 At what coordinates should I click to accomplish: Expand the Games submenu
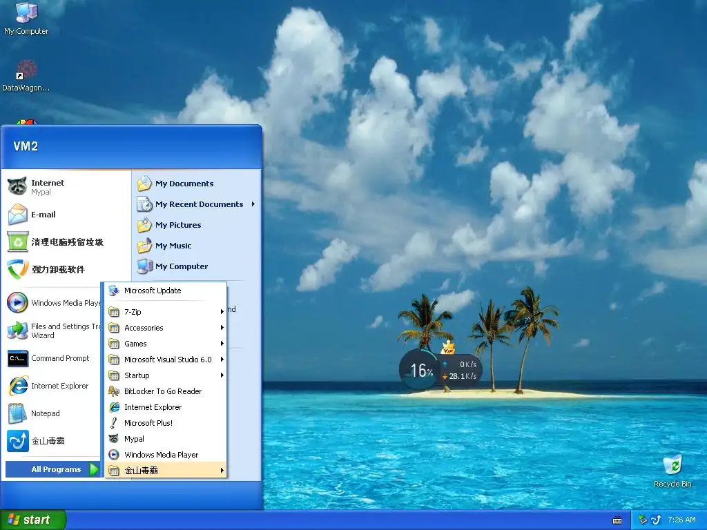pos(166,344)
